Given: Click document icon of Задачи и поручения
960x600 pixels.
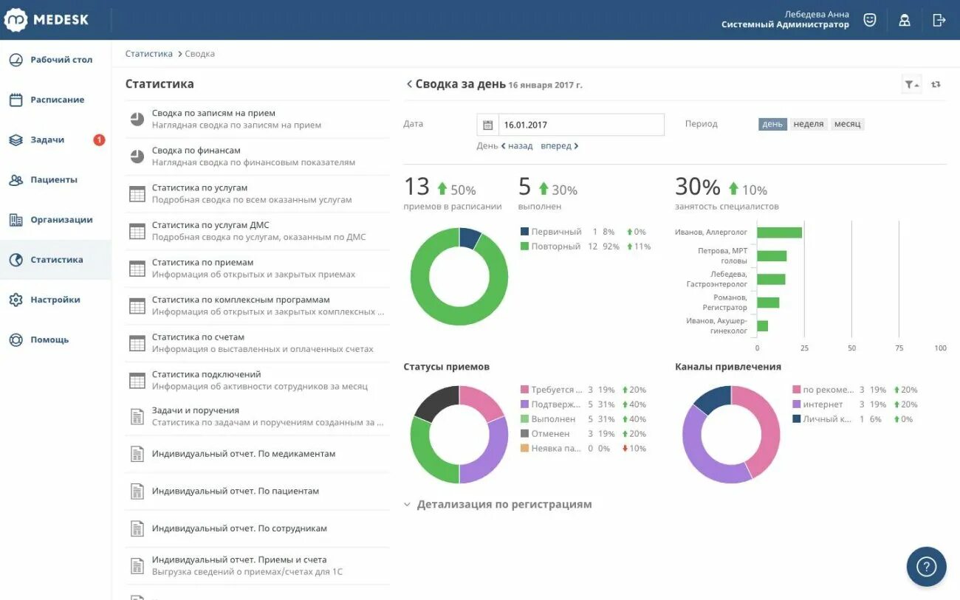Looking at the screenshot, I should [137, 416].
